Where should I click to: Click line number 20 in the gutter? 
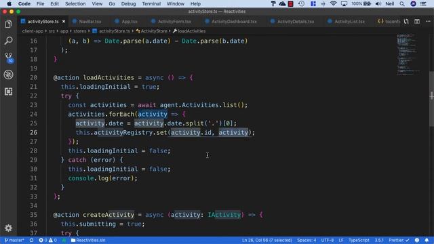coord(33,77)
